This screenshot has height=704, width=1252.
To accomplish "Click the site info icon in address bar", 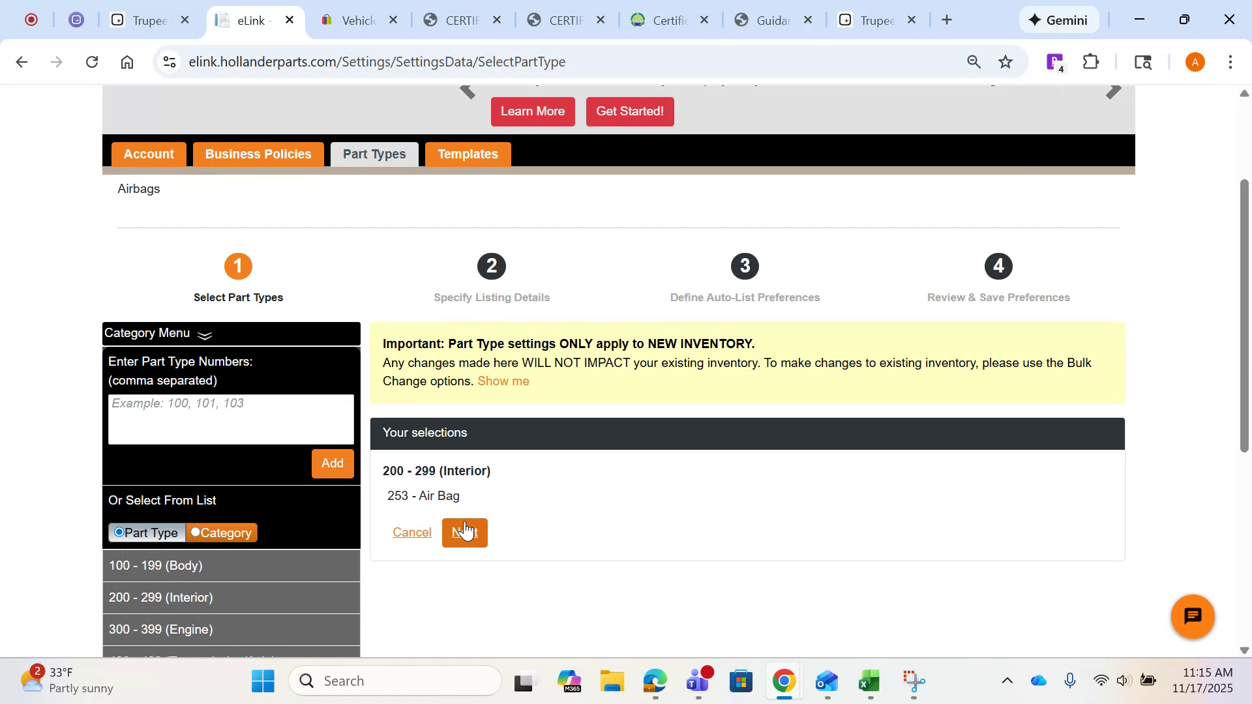I will (170, 61).
